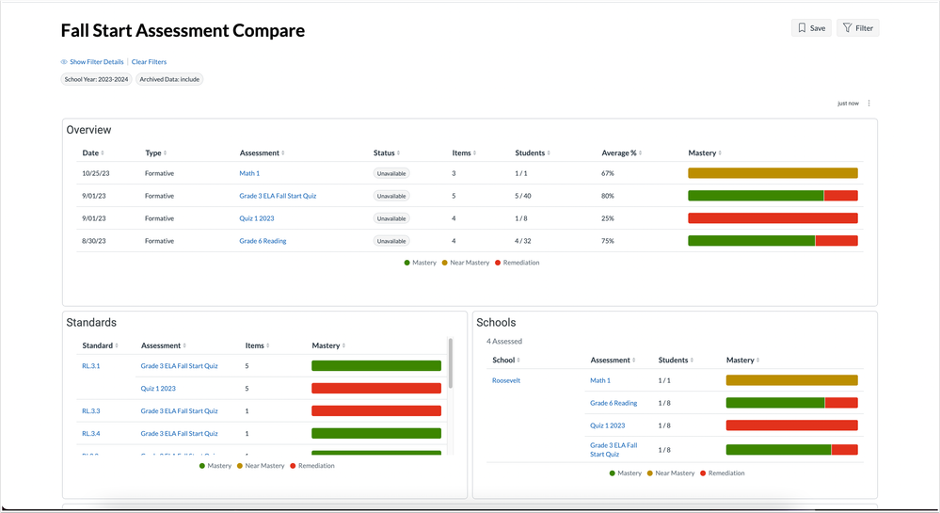This screenshot has width=940, height=513.
Task: Open the three-dot options menu beside just now
Action: point(868,104)
